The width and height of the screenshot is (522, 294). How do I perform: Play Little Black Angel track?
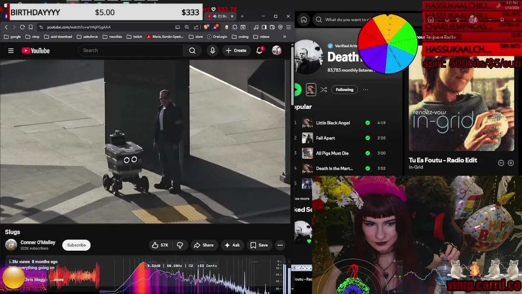click(x=333, y=122)
